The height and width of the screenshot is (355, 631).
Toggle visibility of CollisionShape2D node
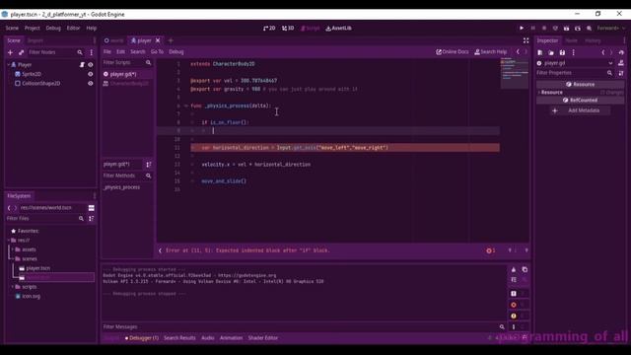(90, 83)
